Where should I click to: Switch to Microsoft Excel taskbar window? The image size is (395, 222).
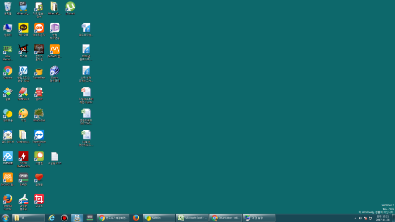tap(192, 218)
